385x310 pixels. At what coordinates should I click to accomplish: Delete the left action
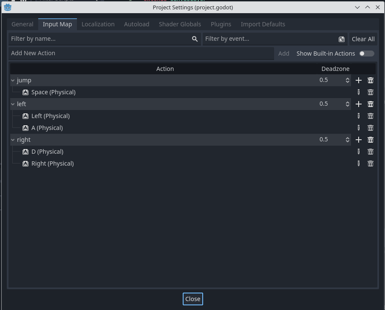[x=370, y=104]
